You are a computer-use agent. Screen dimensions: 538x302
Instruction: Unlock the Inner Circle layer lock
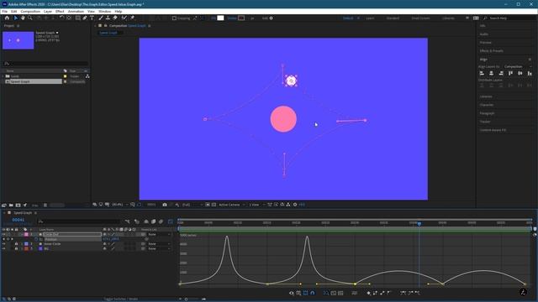pos(16,244)
